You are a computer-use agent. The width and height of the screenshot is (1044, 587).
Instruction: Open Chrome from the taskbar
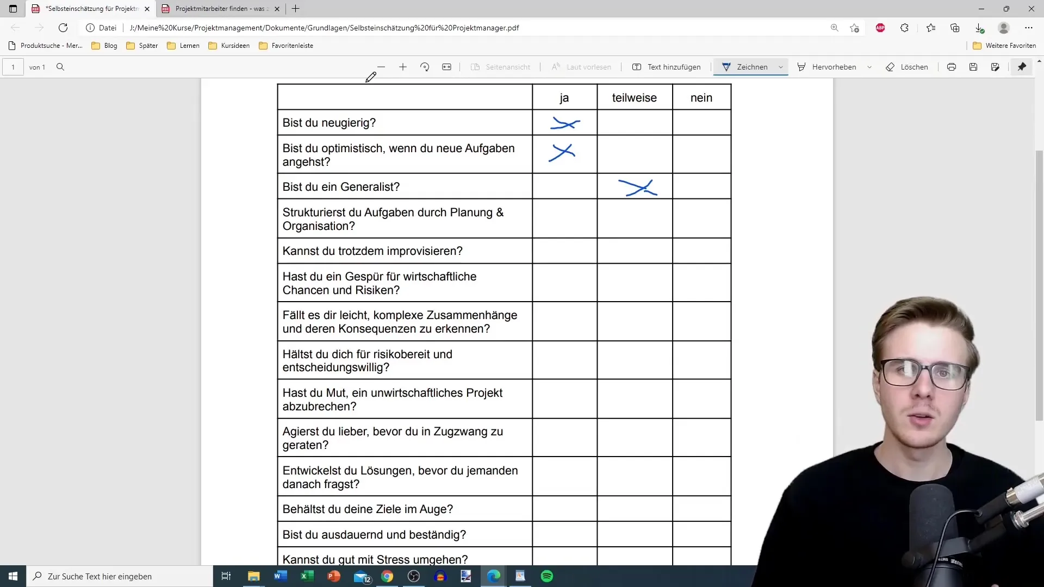pyautogui.click(x=387, y=576)
